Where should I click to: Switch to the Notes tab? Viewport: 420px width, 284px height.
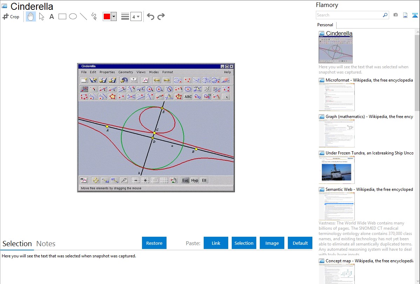pyautogui.click(x=46, y=244)
